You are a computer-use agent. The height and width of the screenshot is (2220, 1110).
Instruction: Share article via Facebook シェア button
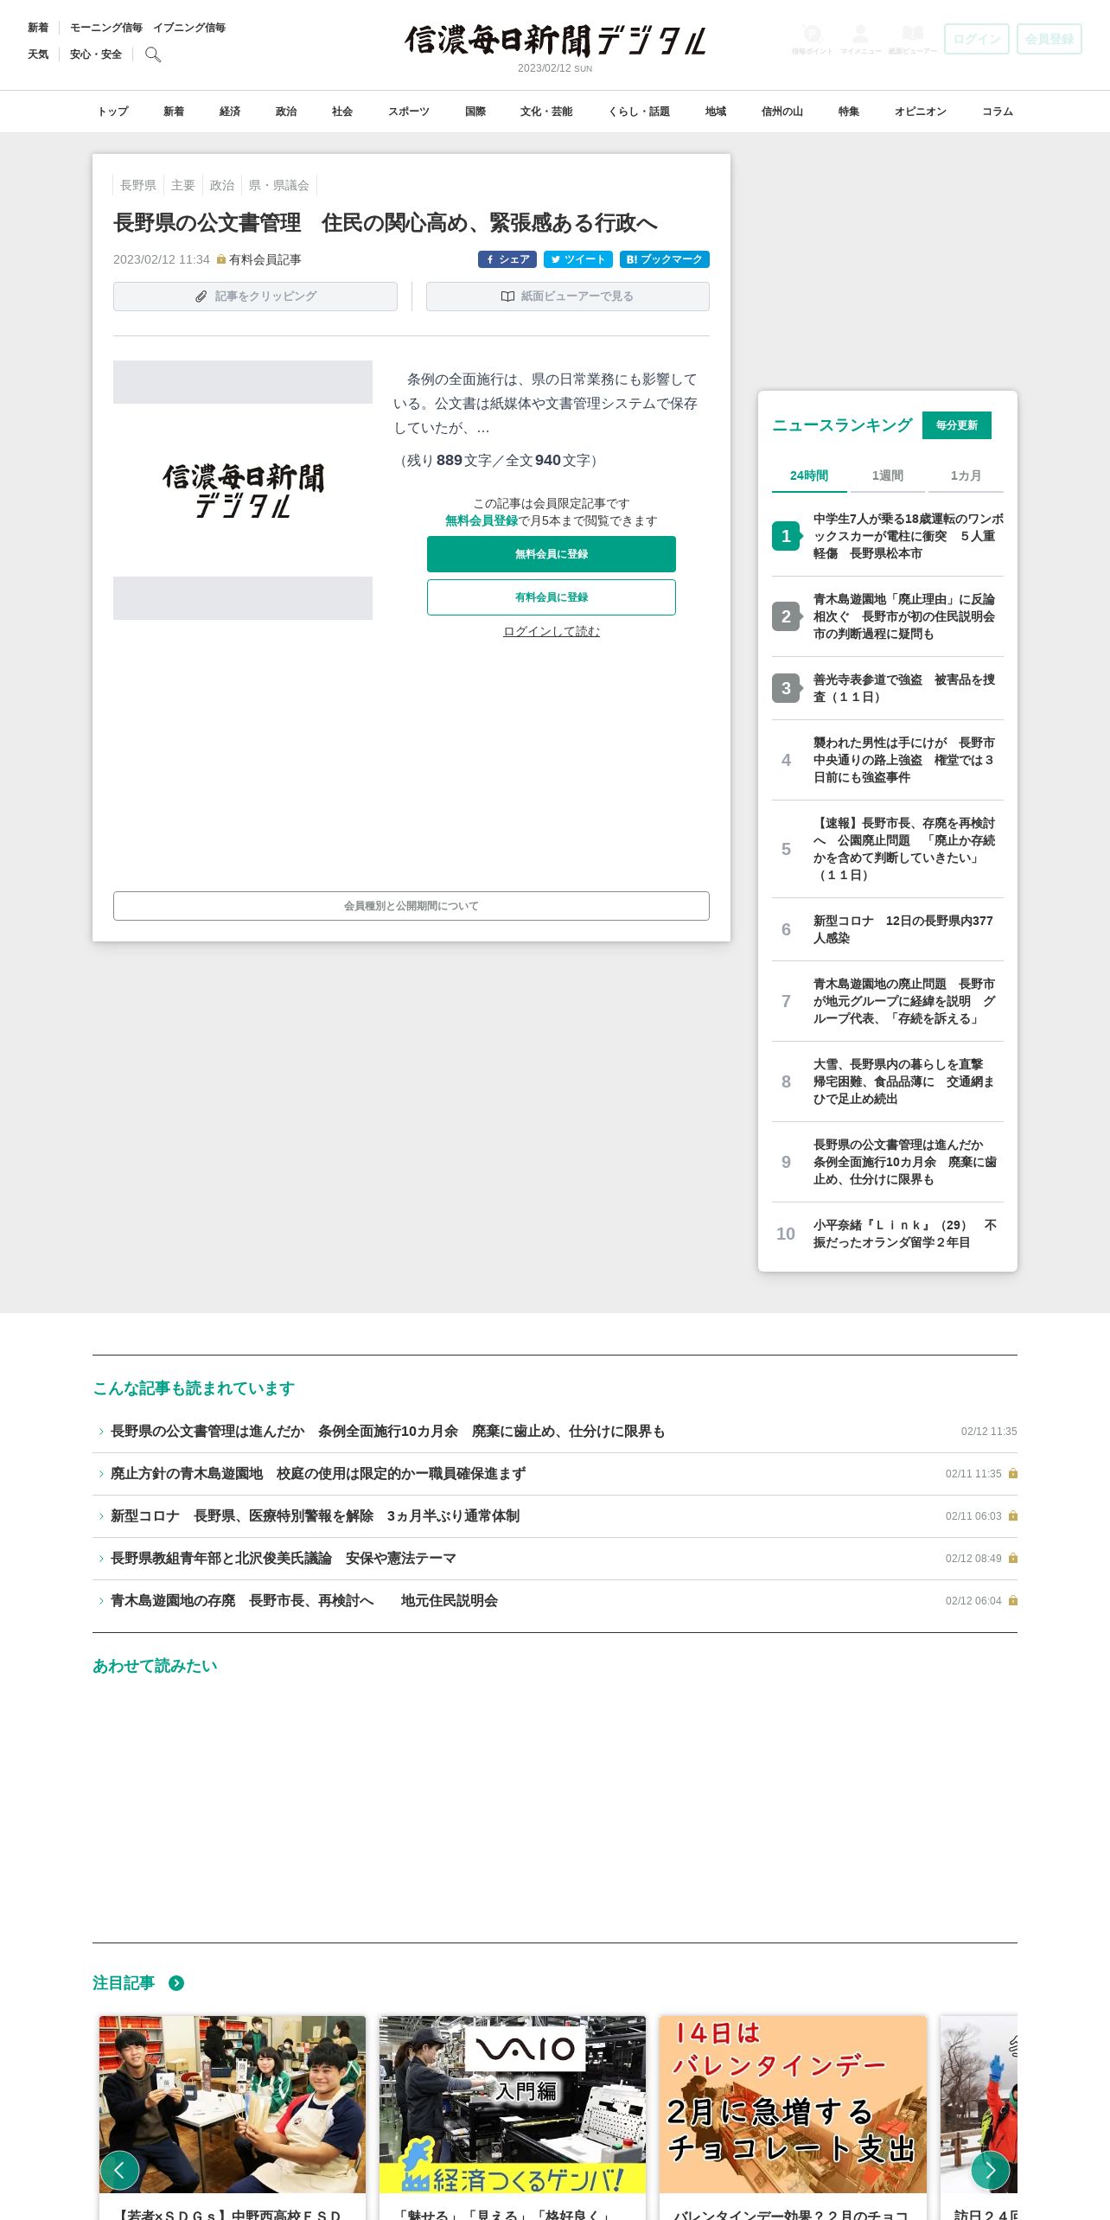507,259
